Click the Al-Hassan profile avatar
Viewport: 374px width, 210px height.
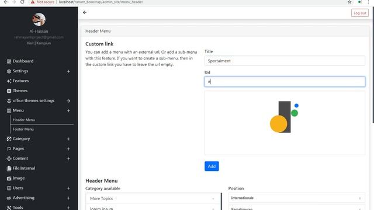click(39, 19)
